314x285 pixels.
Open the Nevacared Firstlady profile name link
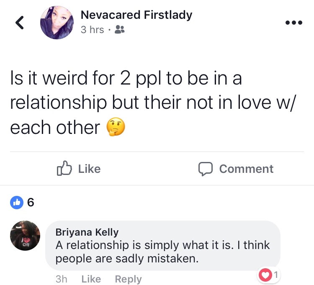136,15
